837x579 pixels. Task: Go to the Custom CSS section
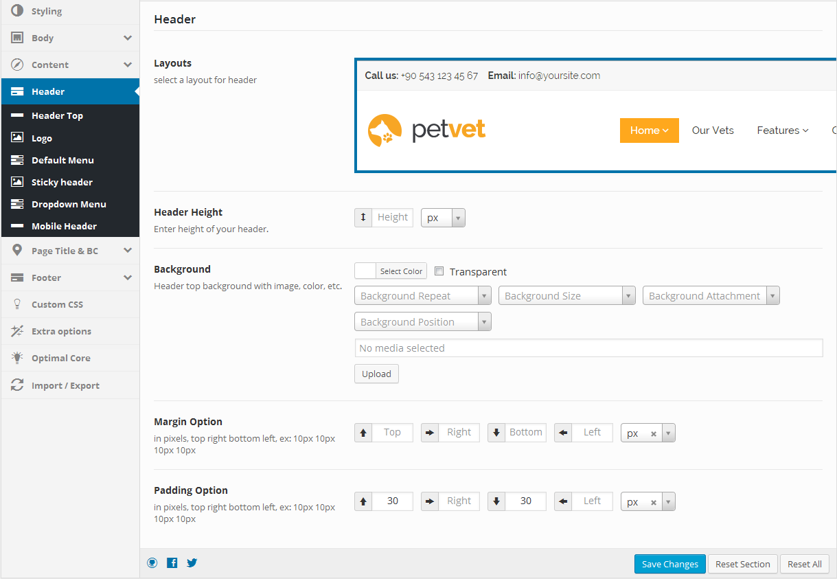click(x=70, y=304)
